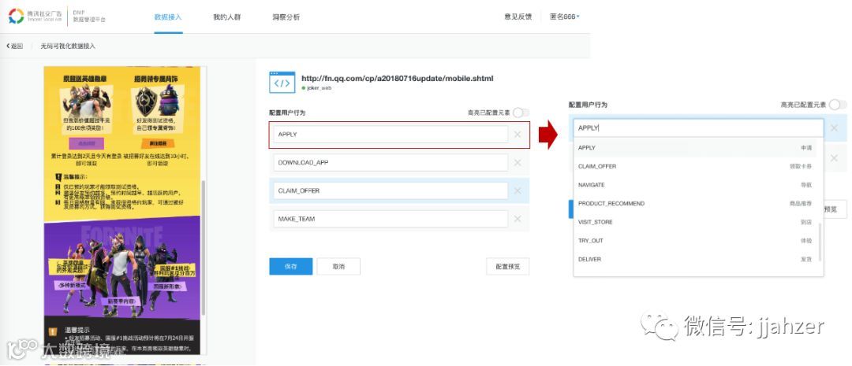Click the joker_web status label
Viewport: 852px width, 366px height.
coord(319,87)
